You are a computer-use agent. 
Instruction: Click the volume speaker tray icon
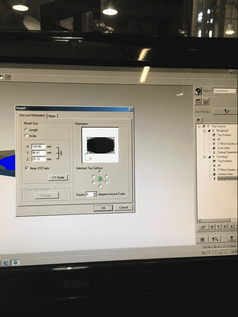(x=215, y=253)
